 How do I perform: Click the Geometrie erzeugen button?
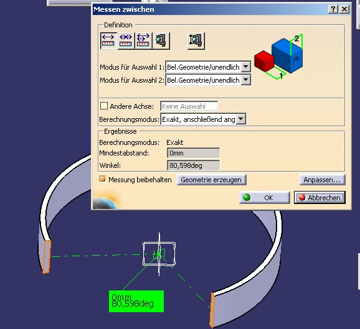211,180
